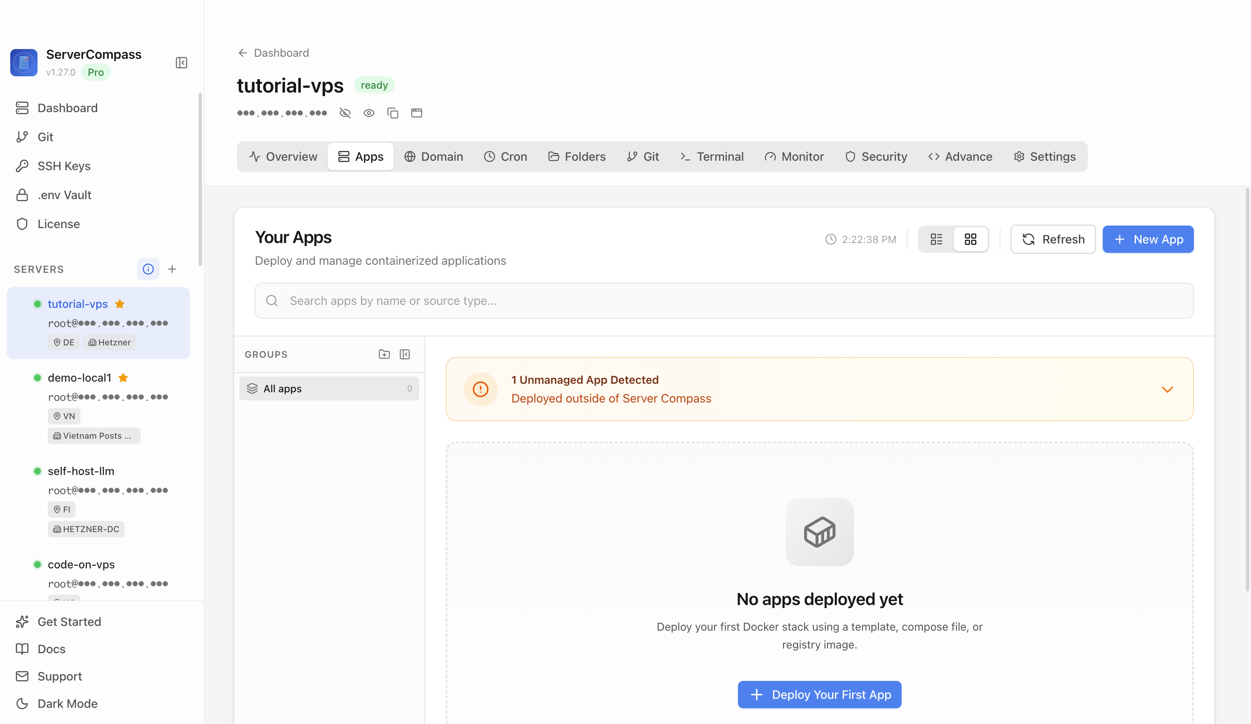This screenshot has height=724, width=1251.
Task: Click the sidebar scrollbar
Action: coord(200,179)
